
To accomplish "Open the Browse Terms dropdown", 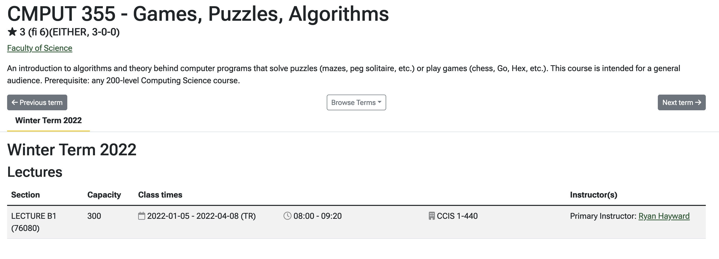I will point(356,102).
